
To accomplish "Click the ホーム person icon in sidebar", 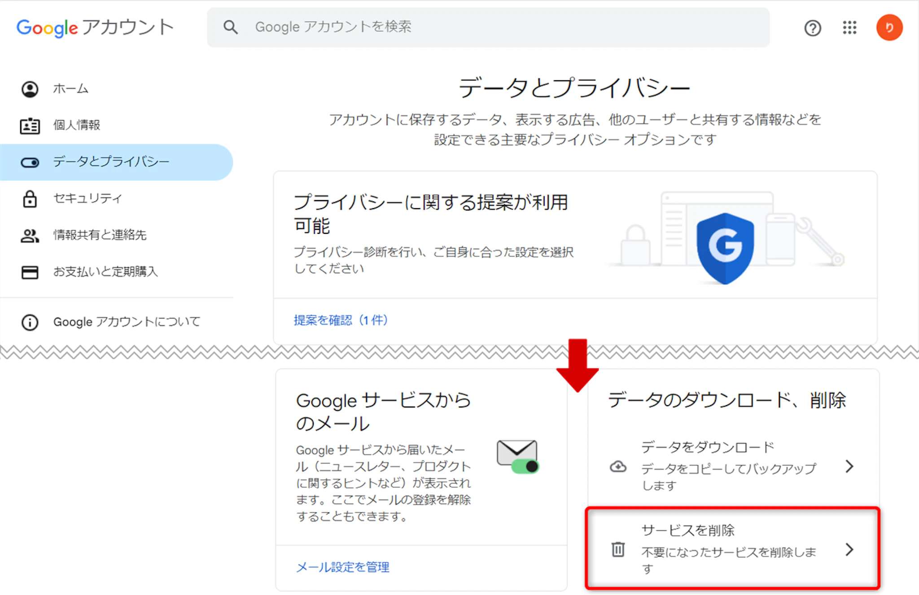I will (30, 89).
